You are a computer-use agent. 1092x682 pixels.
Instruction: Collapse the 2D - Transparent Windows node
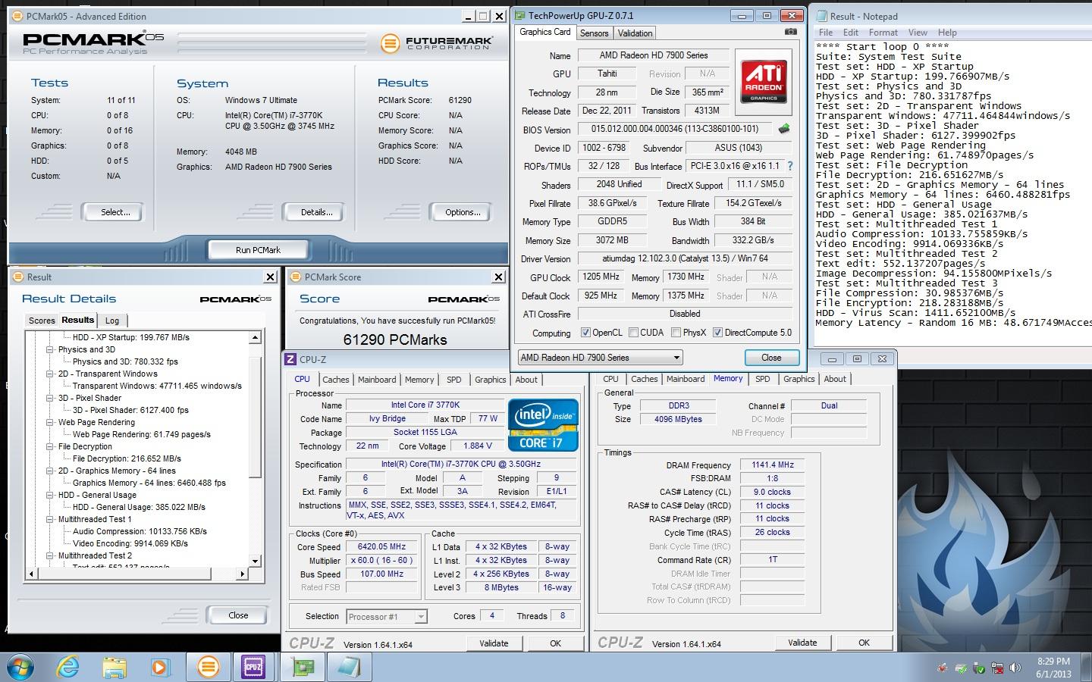(50, 374)
